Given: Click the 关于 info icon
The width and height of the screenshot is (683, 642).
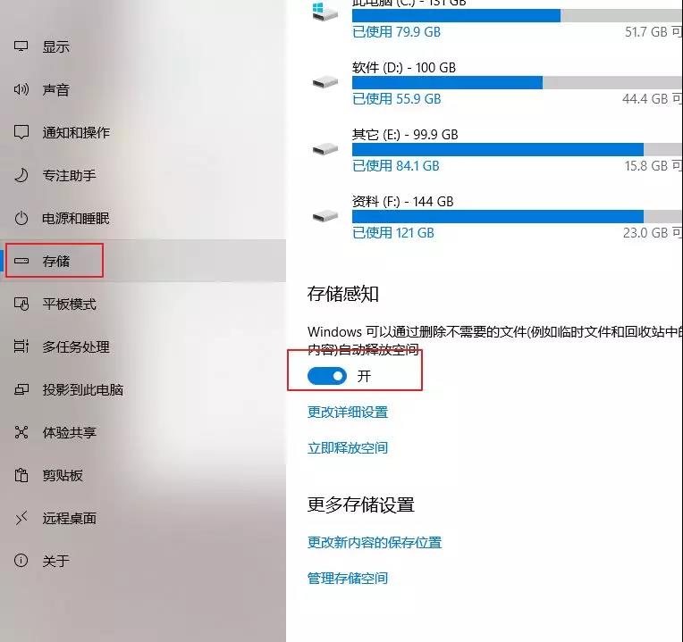Looking at the screenshot, I should pos(21,560).
